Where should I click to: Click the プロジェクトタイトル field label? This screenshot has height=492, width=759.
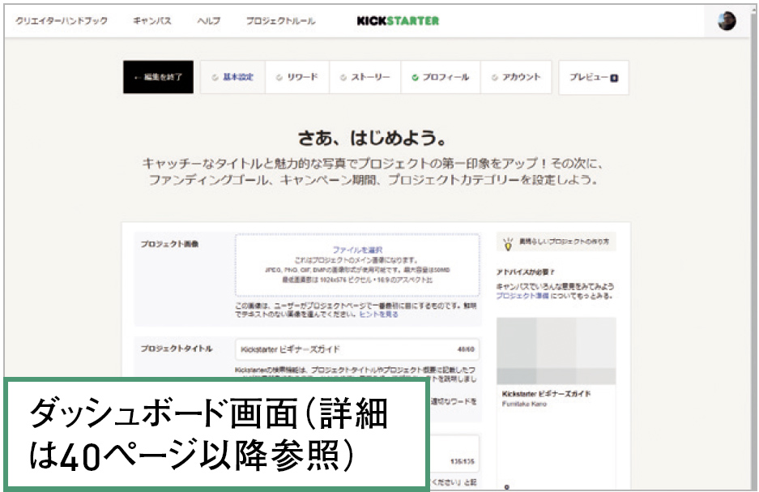[177, 349]
